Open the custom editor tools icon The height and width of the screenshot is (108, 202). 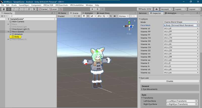pos(34,9)
